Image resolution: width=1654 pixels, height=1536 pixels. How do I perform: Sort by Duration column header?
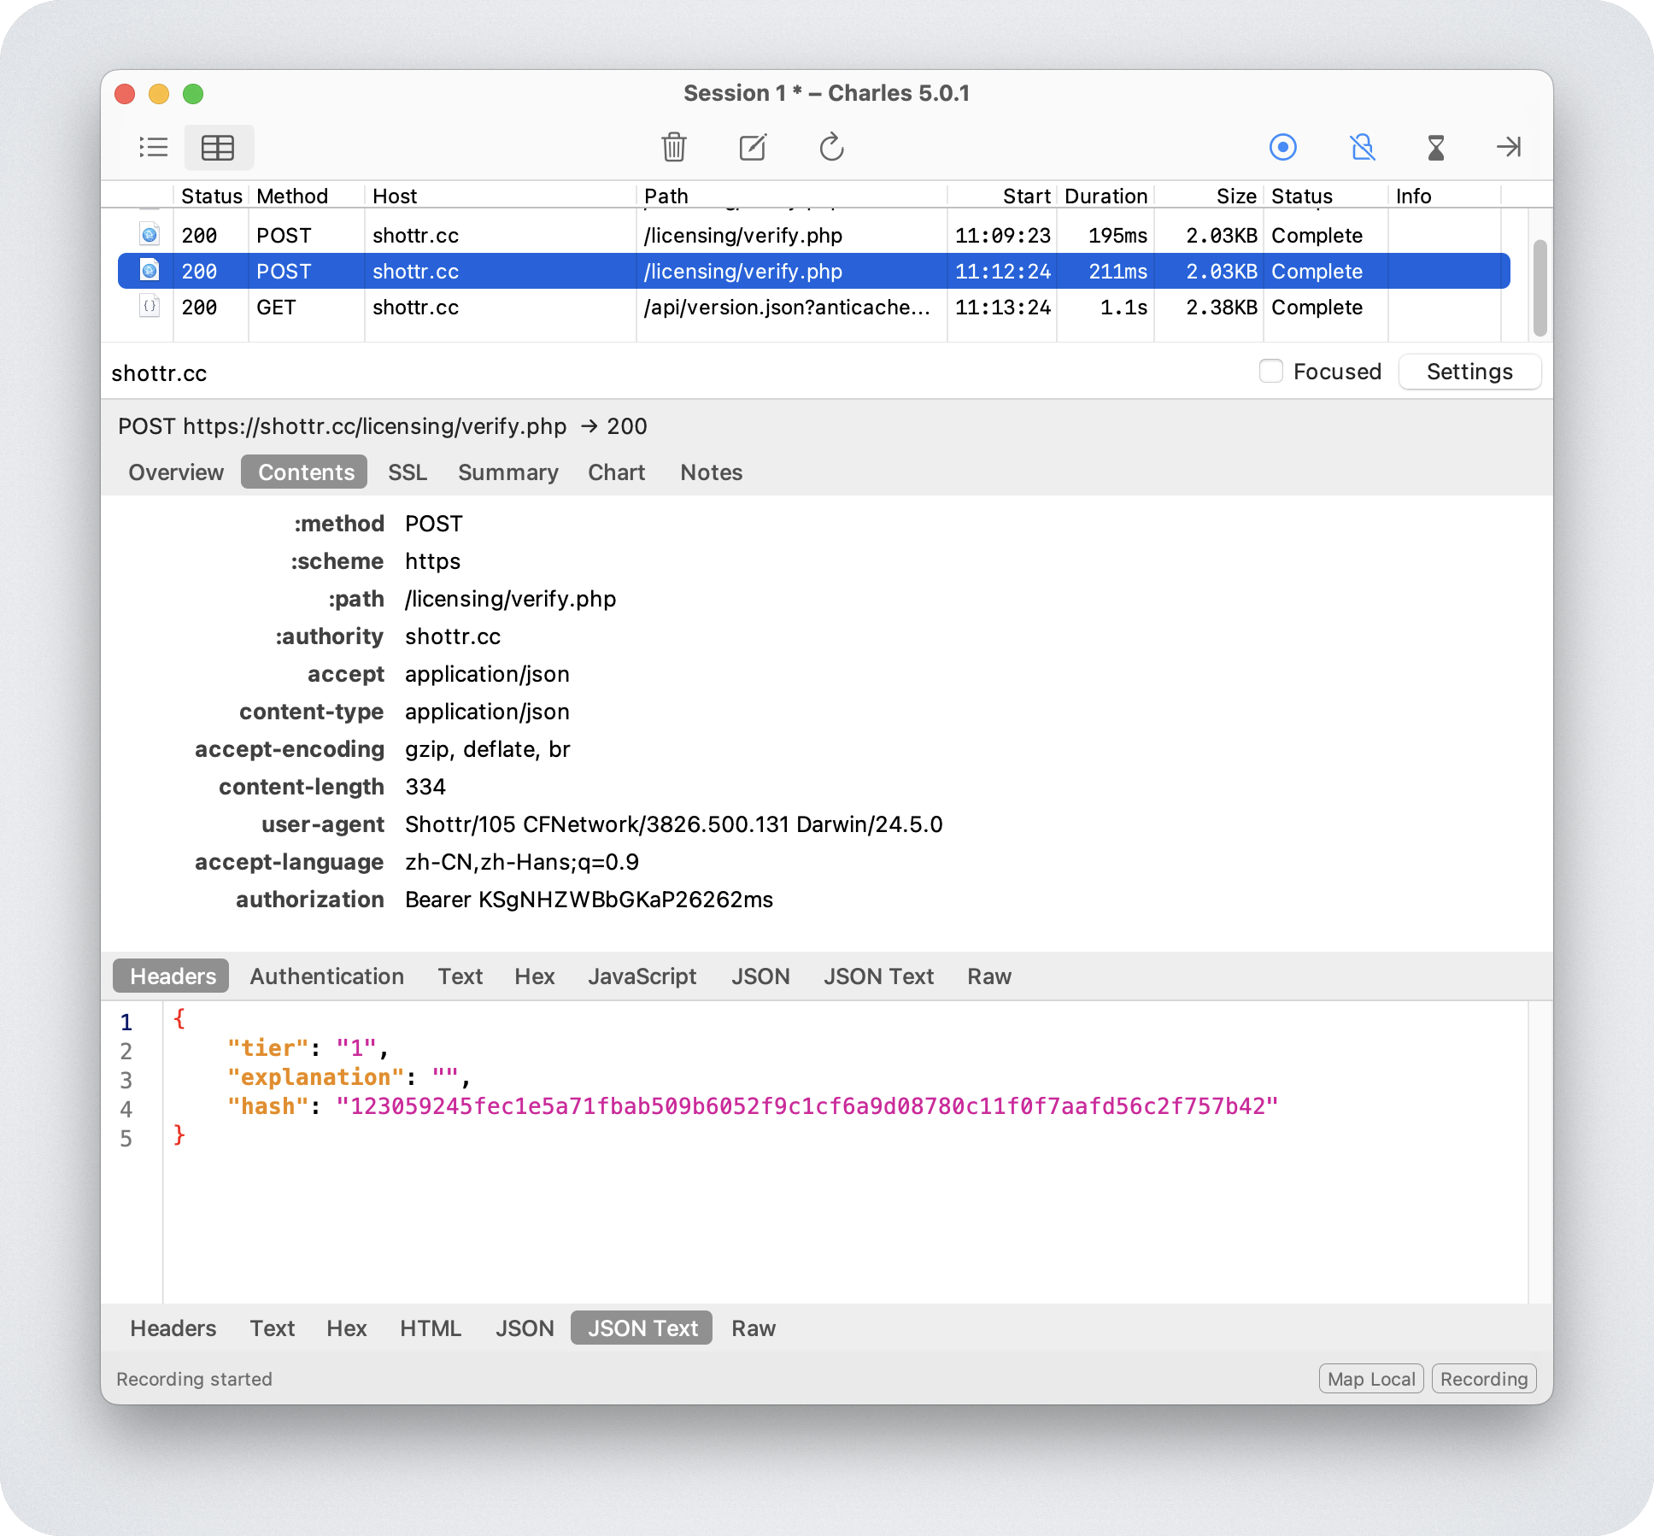1106,196
